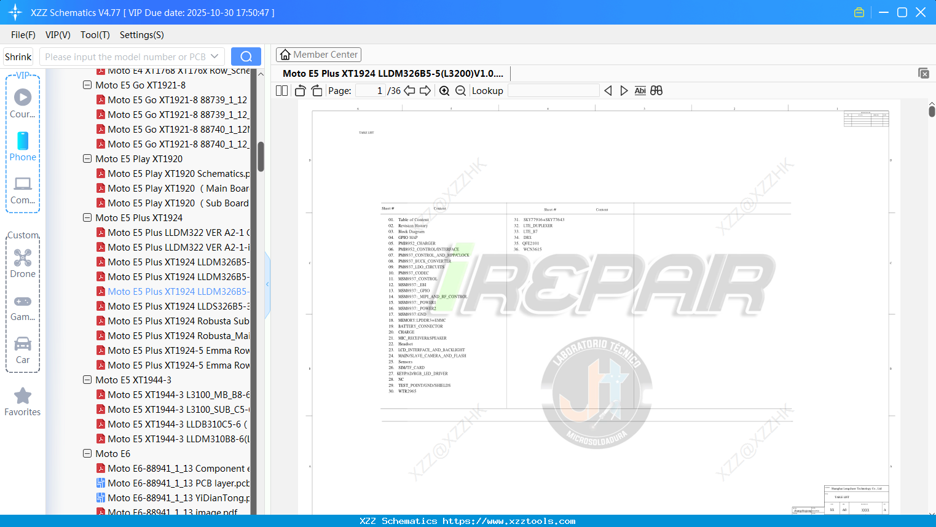Rotate the schematic page counterclockwise
The width and height of the screenshot is (936, 527).
coord(301,91)
